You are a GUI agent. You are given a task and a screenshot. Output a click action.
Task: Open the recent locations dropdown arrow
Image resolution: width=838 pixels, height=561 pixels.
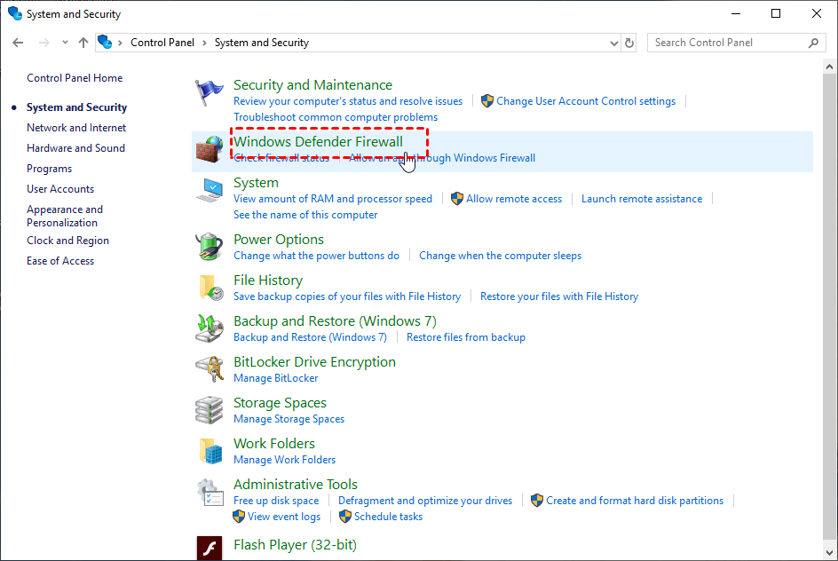[x=65, y=43]
